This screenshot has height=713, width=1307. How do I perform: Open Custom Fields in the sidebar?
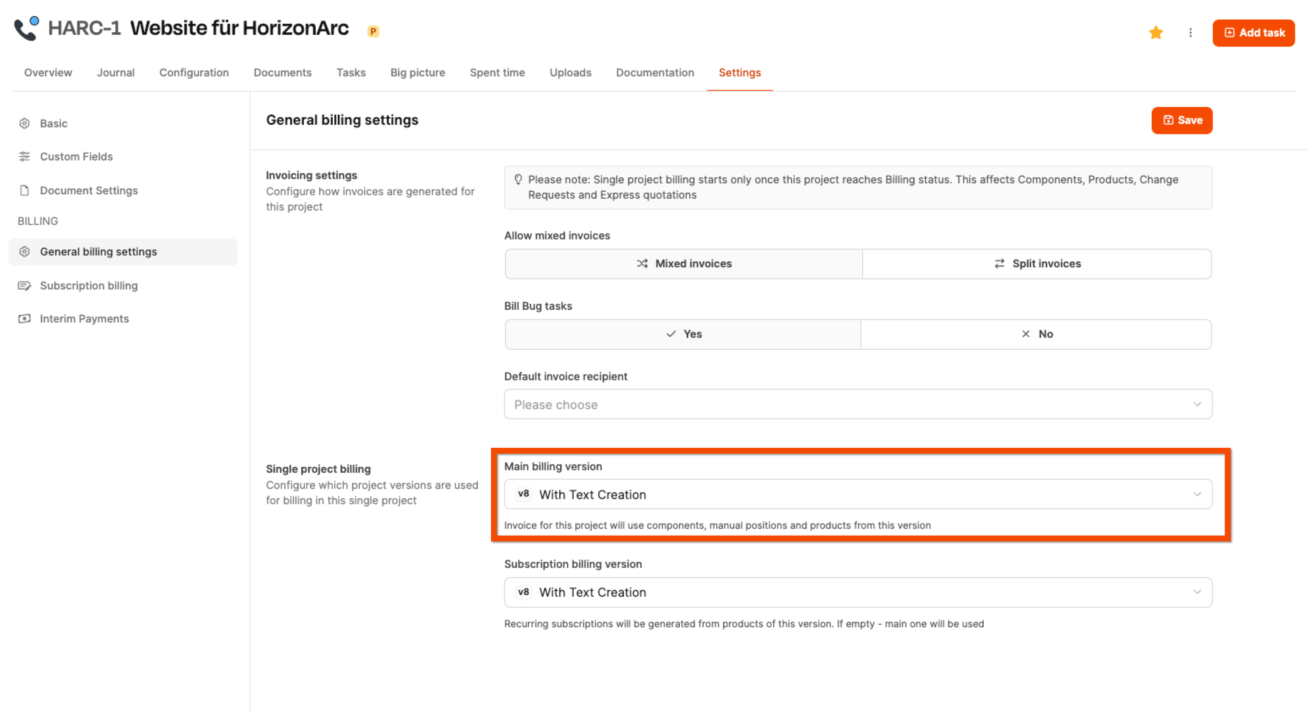click(x=76, y=157)
